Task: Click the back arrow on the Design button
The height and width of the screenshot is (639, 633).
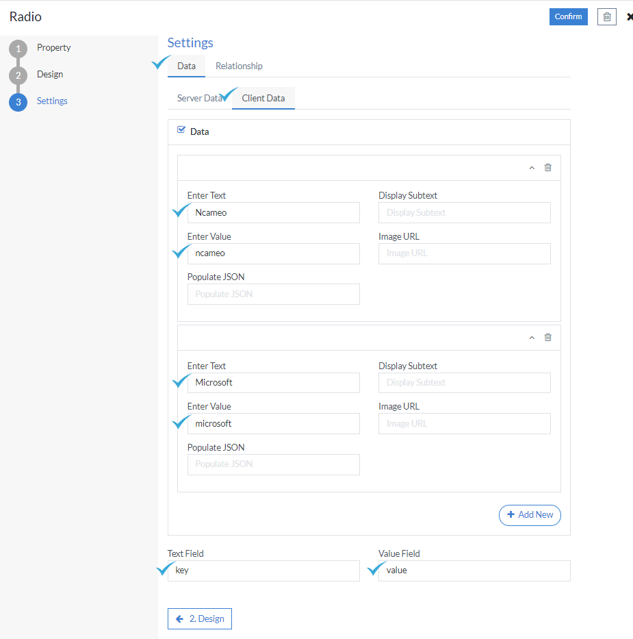Action: click(179, 618)
